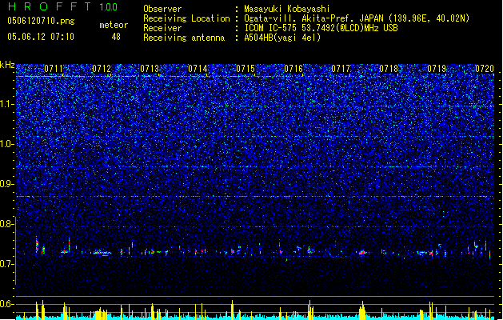Select the filename 0506120710.png
This screenshot has width=503, height=320.
click(x=41, y=21)
